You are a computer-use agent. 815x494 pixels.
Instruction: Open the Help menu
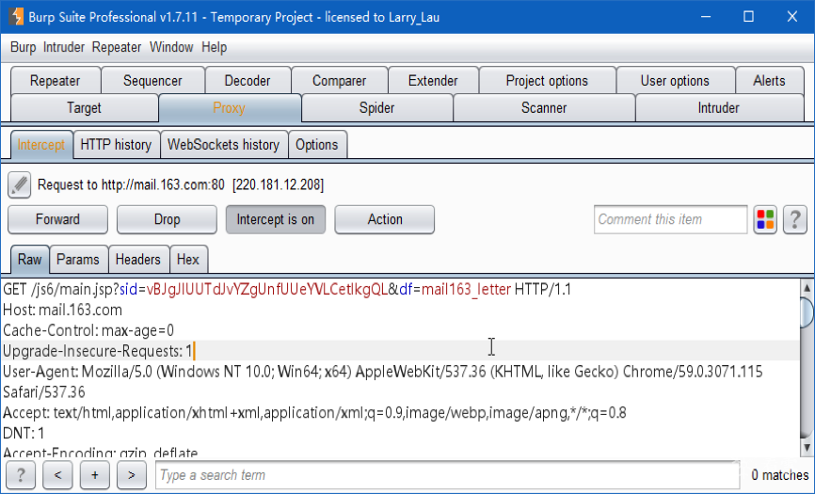point(215,47)
